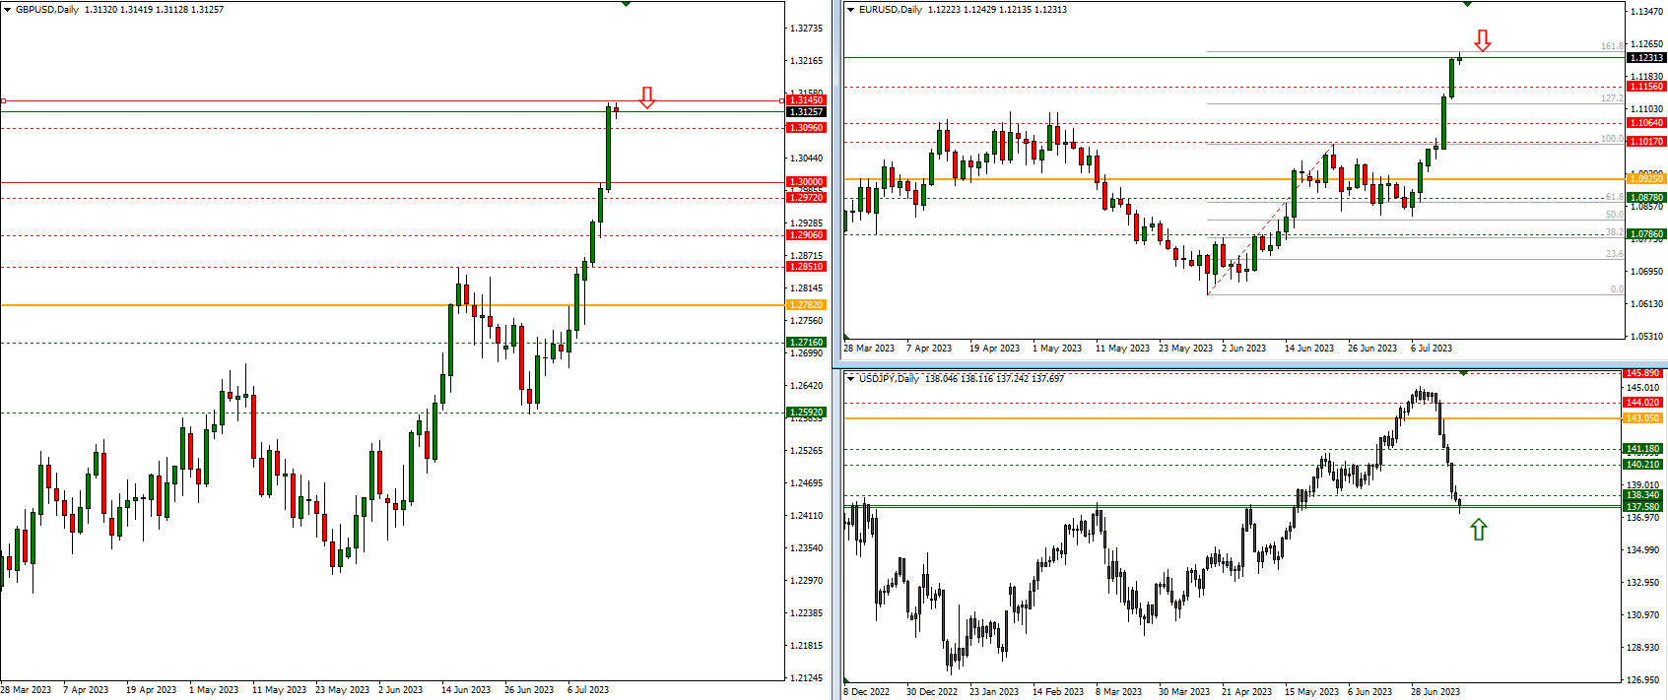Click the 127.2 Fibonacci level label

[x=1612, y=98]
